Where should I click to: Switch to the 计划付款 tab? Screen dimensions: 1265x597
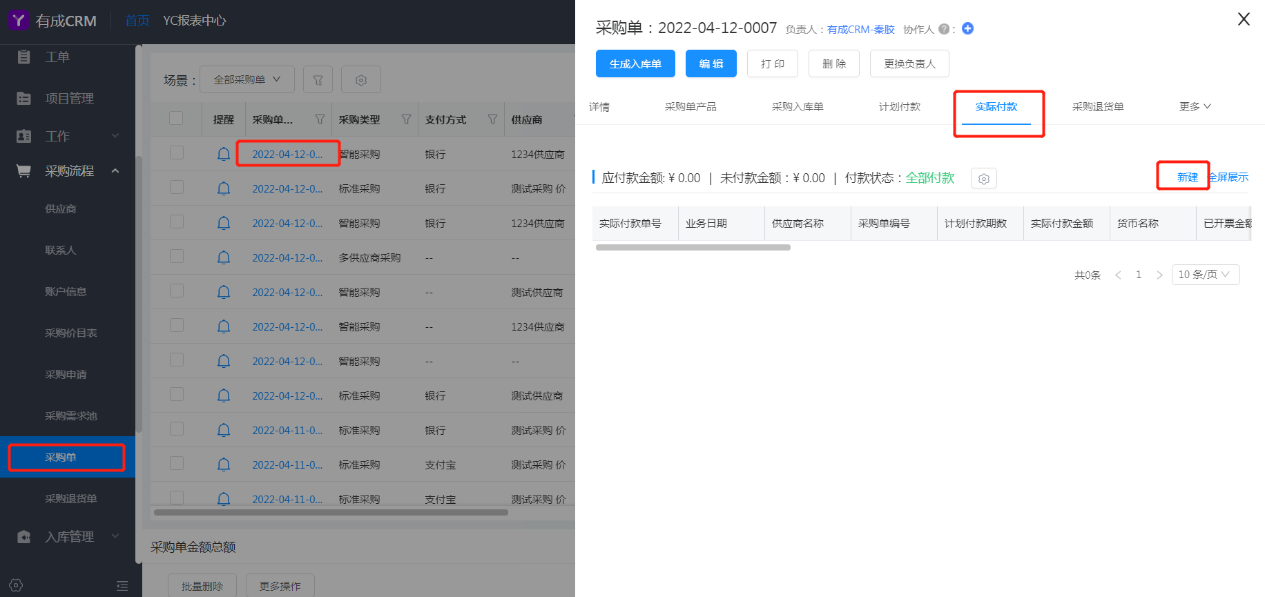point(900,107)
